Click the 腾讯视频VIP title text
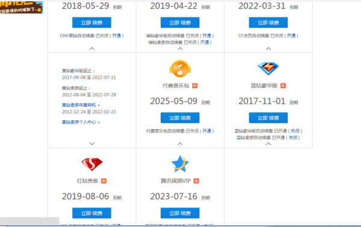 [176, 181]
